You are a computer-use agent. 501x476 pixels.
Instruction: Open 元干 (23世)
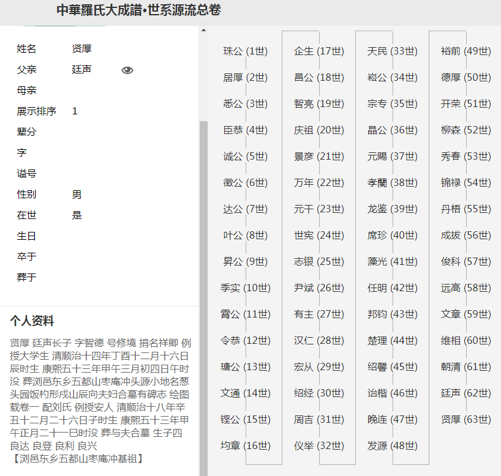pos(319,209)
